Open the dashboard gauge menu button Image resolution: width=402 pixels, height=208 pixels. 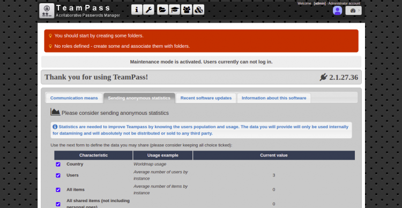pyautogui.click(x=354, y=11)
